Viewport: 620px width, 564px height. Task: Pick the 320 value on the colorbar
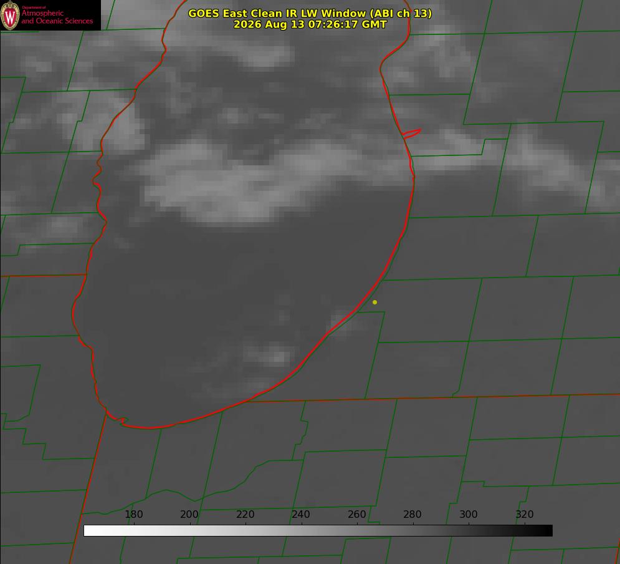coord(525,514)
